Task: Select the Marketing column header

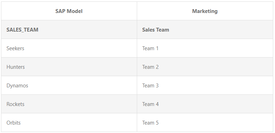Action: (x=205, y=11)
